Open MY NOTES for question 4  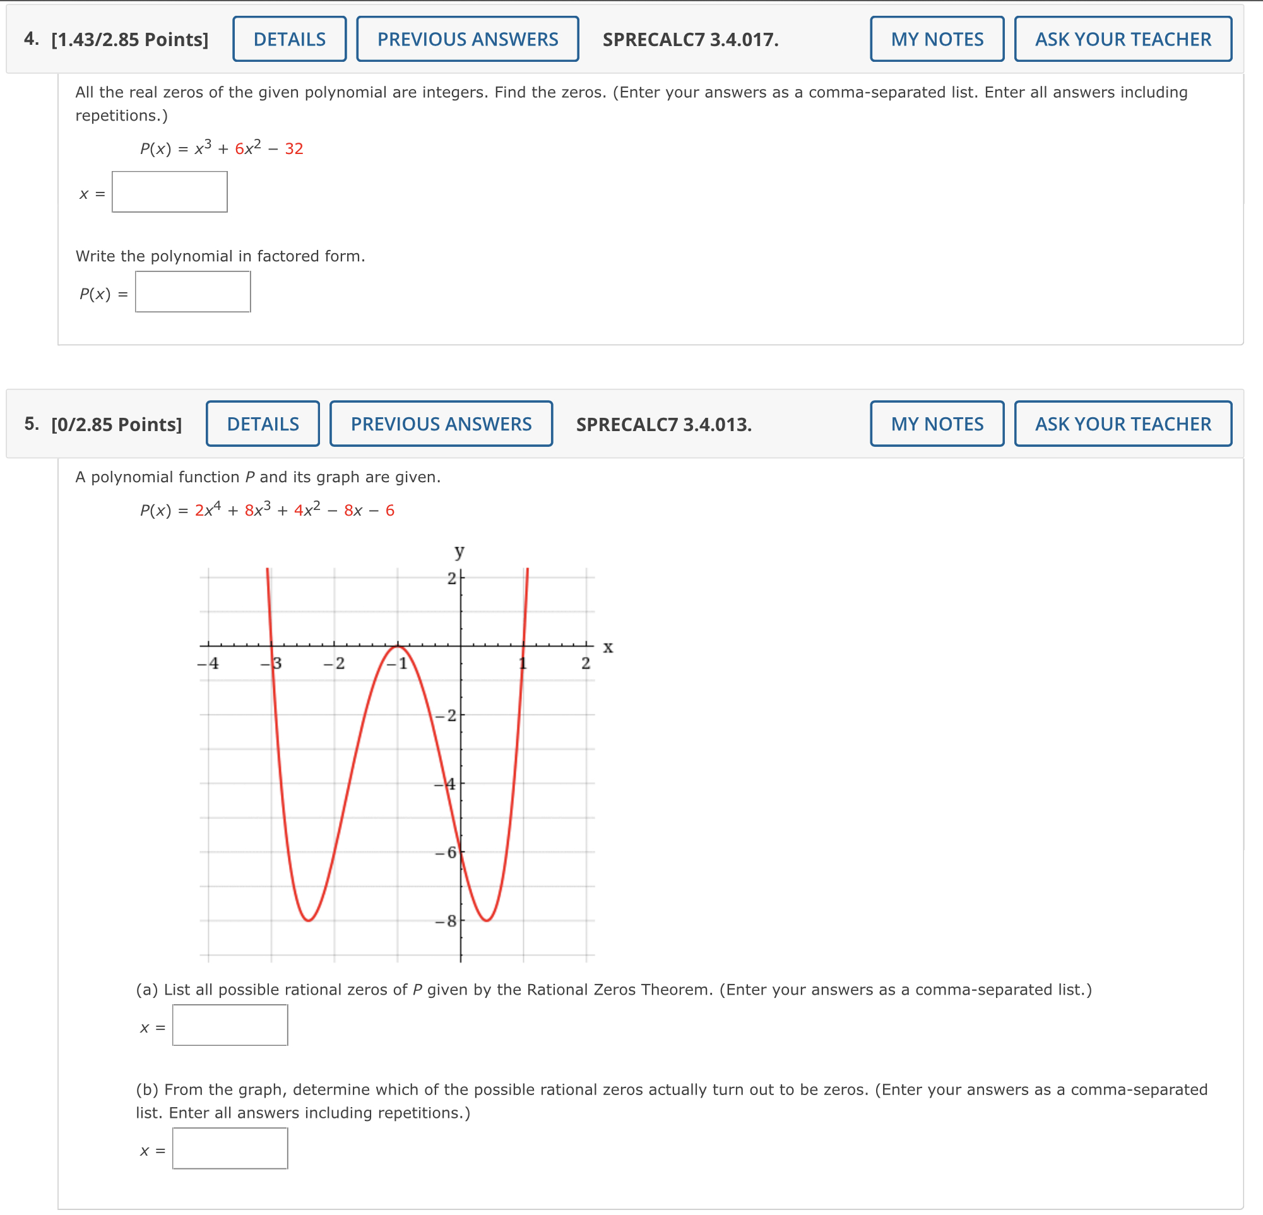tap(936, 39)
